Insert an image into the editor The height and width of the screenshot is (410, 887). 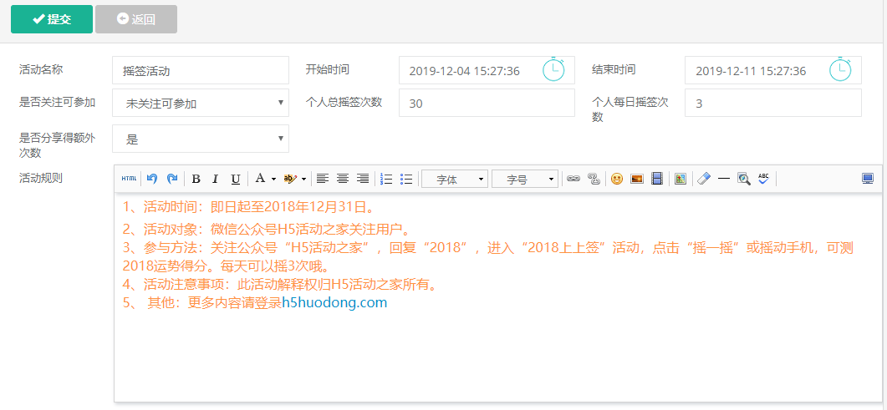[x=636, y=179]
